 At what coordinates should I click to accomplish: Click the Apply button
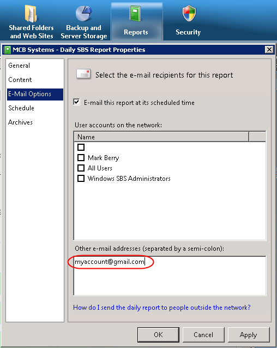point(249,334)
